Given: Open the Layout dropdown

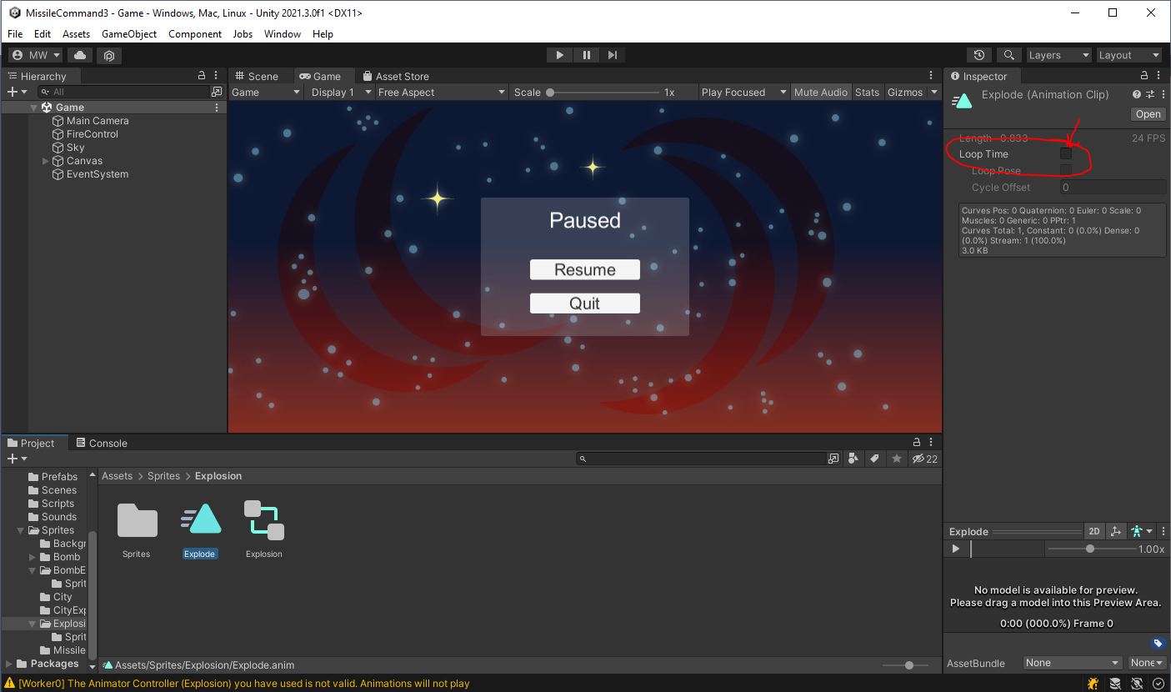Looking at the screenshot, I should (x=1128, y=55).
